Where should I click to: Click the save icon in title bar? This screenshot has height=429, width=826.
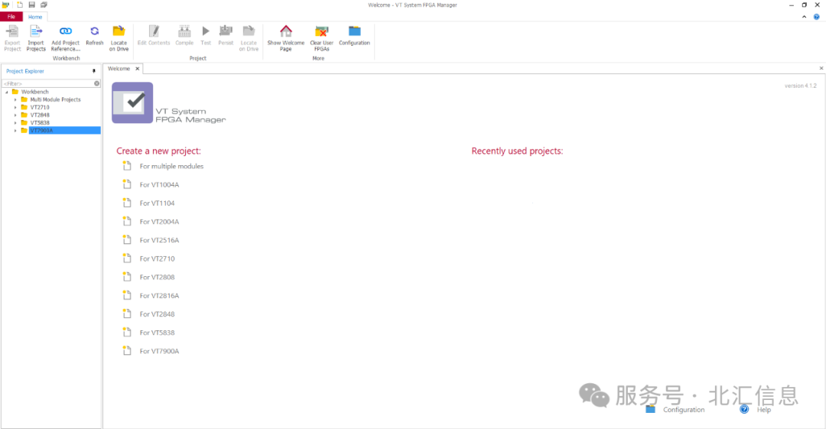tap(31, 5)
